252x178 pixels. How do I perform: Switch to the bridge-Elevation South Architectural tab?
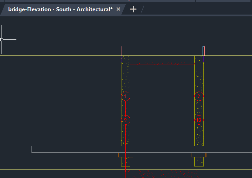click(60, 9)
